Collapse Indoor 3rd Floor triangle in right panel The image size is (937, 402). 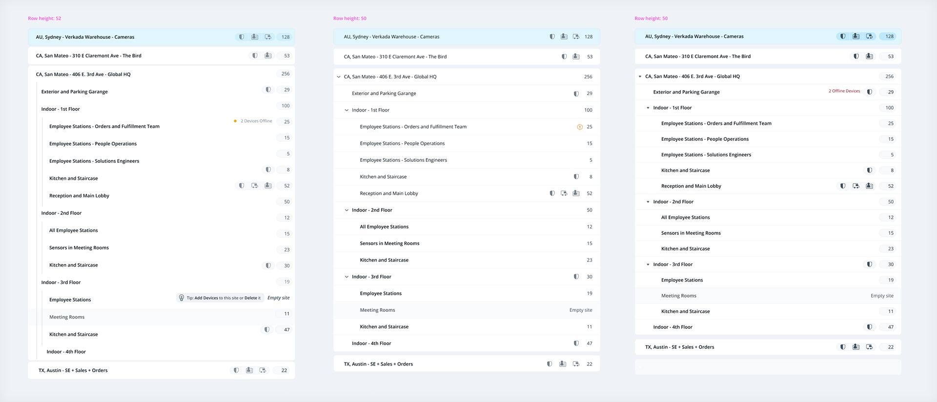(x=648, y=265)
